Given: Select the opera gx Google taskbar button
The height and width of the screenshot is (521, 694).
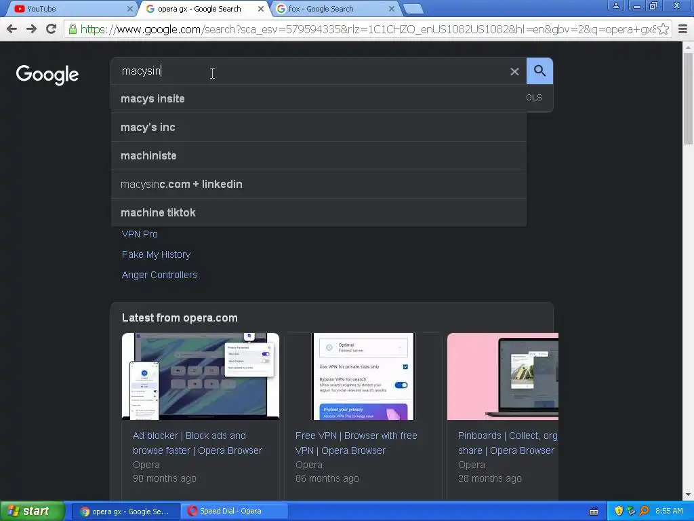Looking at the screenshot, I should click(x=125, y=512).
